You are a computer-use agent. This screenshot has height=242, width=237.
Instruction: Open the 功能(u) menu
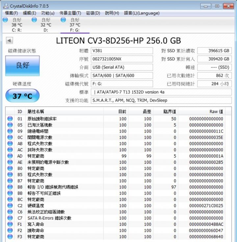(x=48, y=13)
